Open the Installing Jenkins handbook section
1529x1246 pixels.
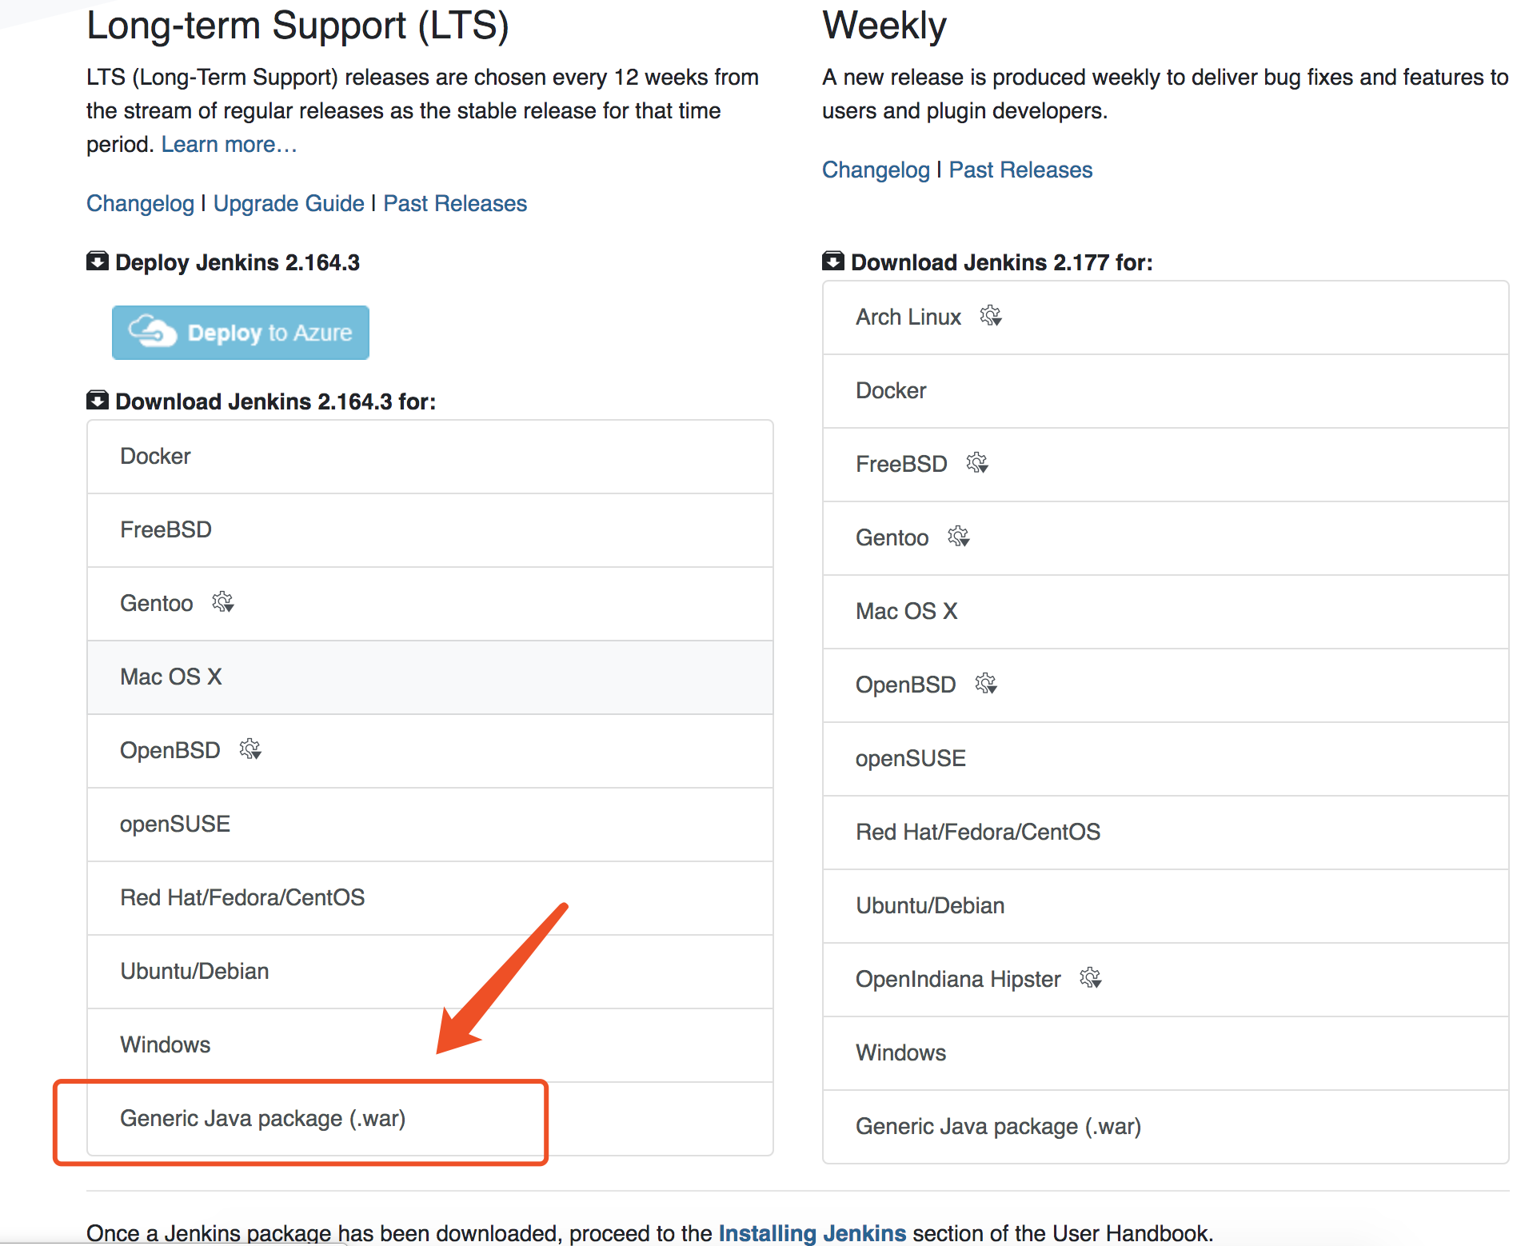pos(810,1232)
